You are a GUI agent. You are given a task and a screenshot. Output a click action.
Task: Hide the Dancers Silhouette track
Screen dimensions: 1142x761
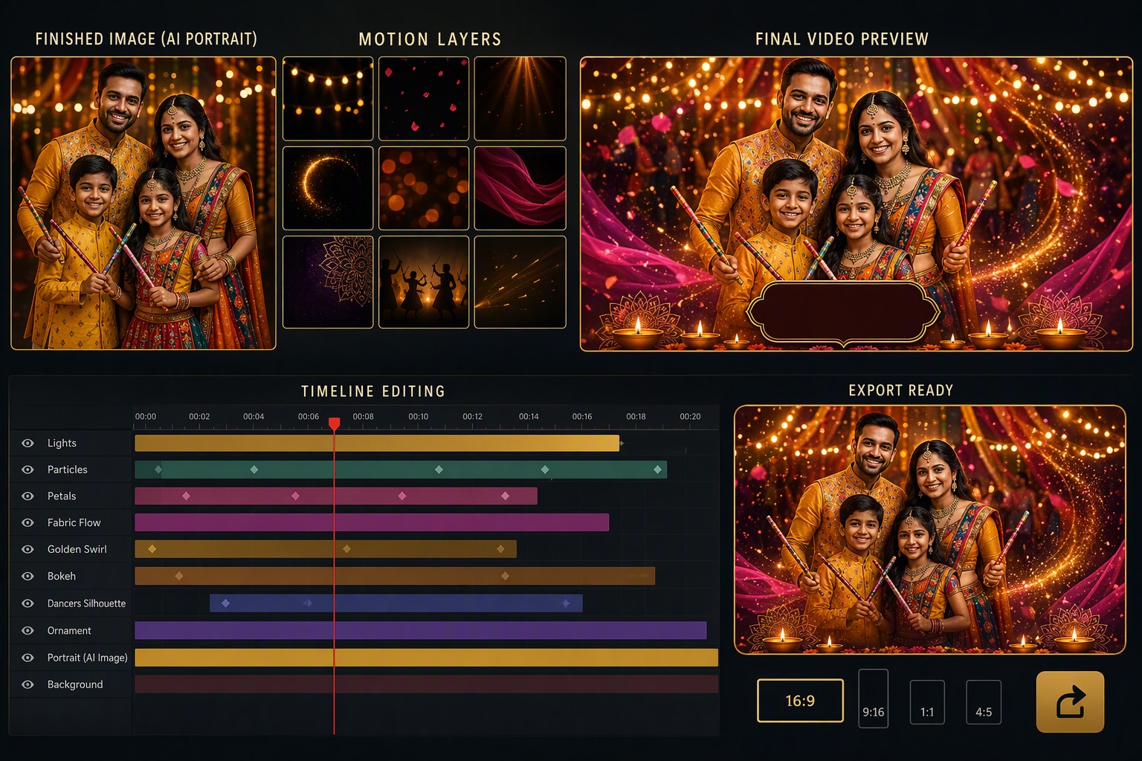click(28, 603)
